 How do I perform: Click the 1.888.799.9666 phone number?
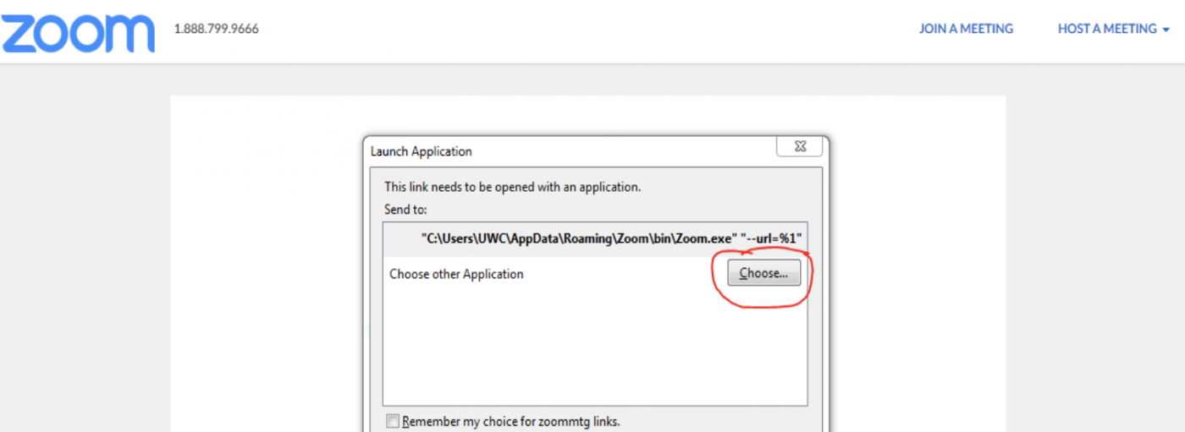point(216,29)
